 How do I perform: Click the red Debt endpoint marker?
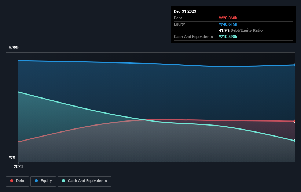(294, 121)
